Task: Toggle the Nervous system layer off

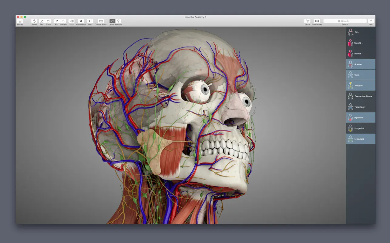Action: (x=361, y=86)
